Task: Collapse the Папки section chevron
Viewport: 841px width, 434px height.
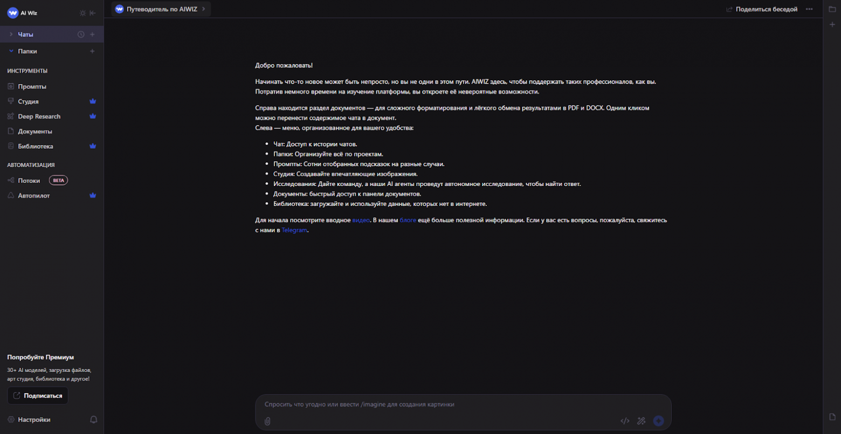Action: 11,51
